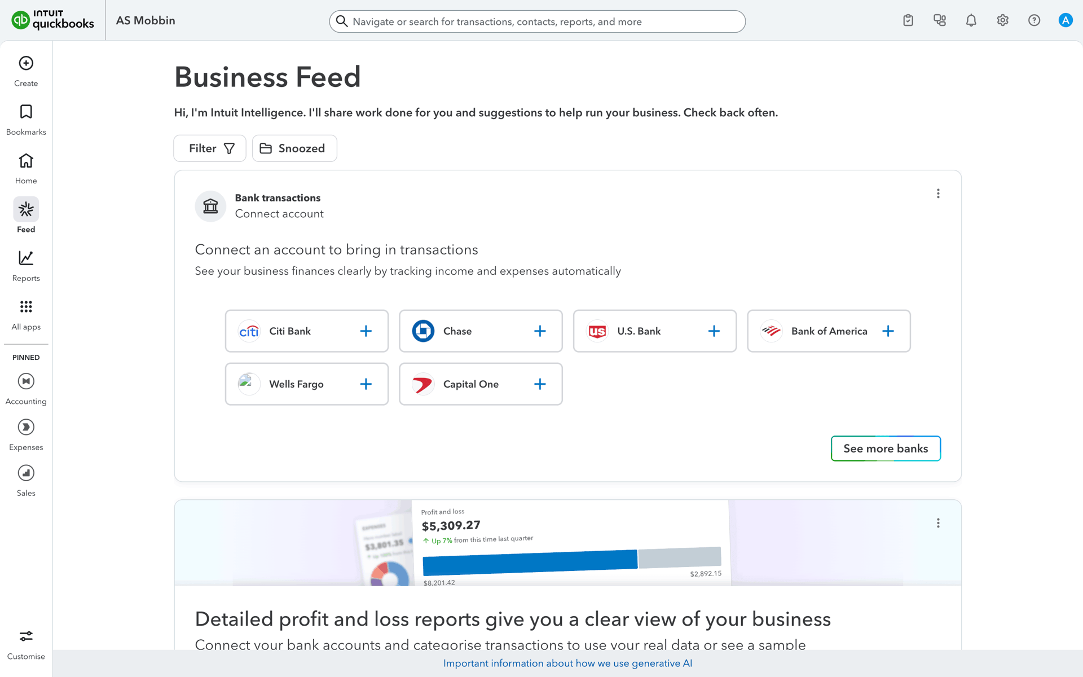Click the Connect account subtitle
The height and width of the screenshot is (677, 1083).
pos(279,214)
